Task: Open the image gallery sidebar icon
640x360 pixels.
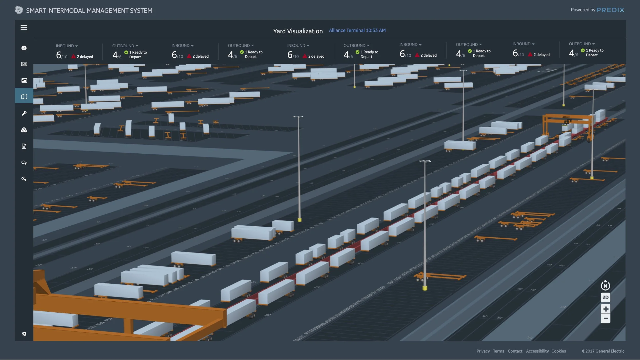Action: (24, 80)
